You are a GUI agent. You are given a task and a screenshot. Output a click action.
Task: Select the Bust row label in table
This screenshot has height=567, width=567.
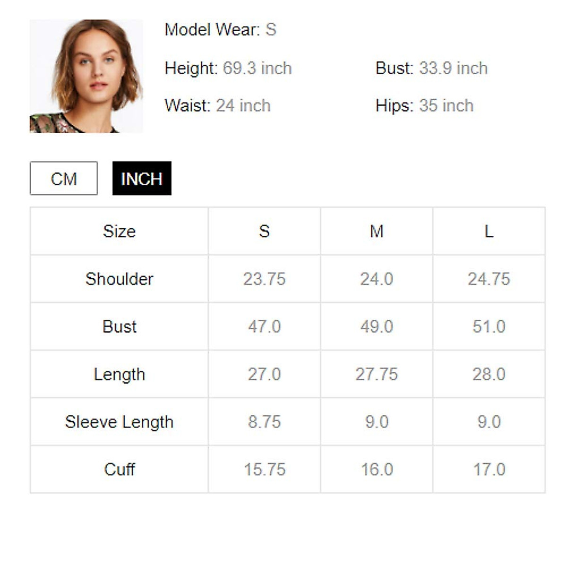[x=119, y=326]
